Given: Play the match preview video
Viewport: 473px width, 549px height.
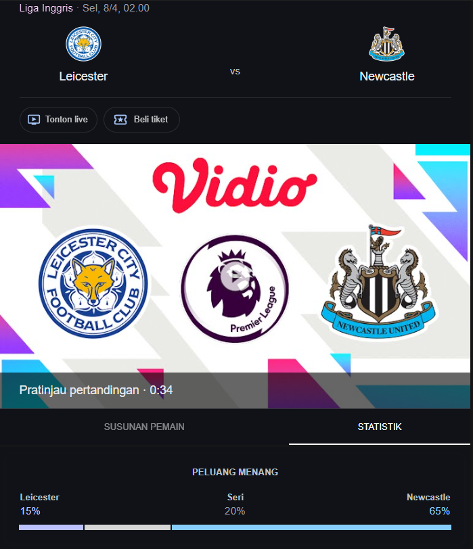Looking at the screenshot, I should [235, 276].
